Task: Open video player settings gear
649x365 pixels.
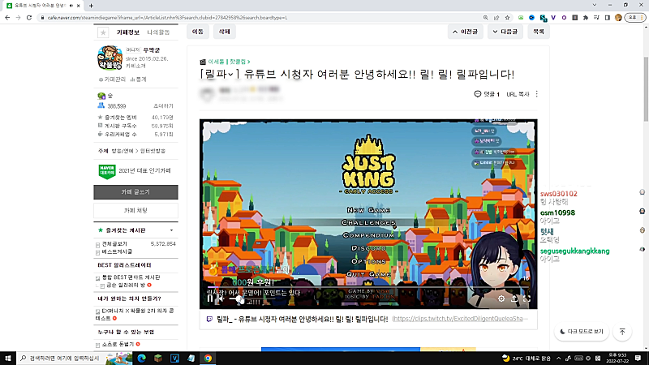Action: coord(501,298)
